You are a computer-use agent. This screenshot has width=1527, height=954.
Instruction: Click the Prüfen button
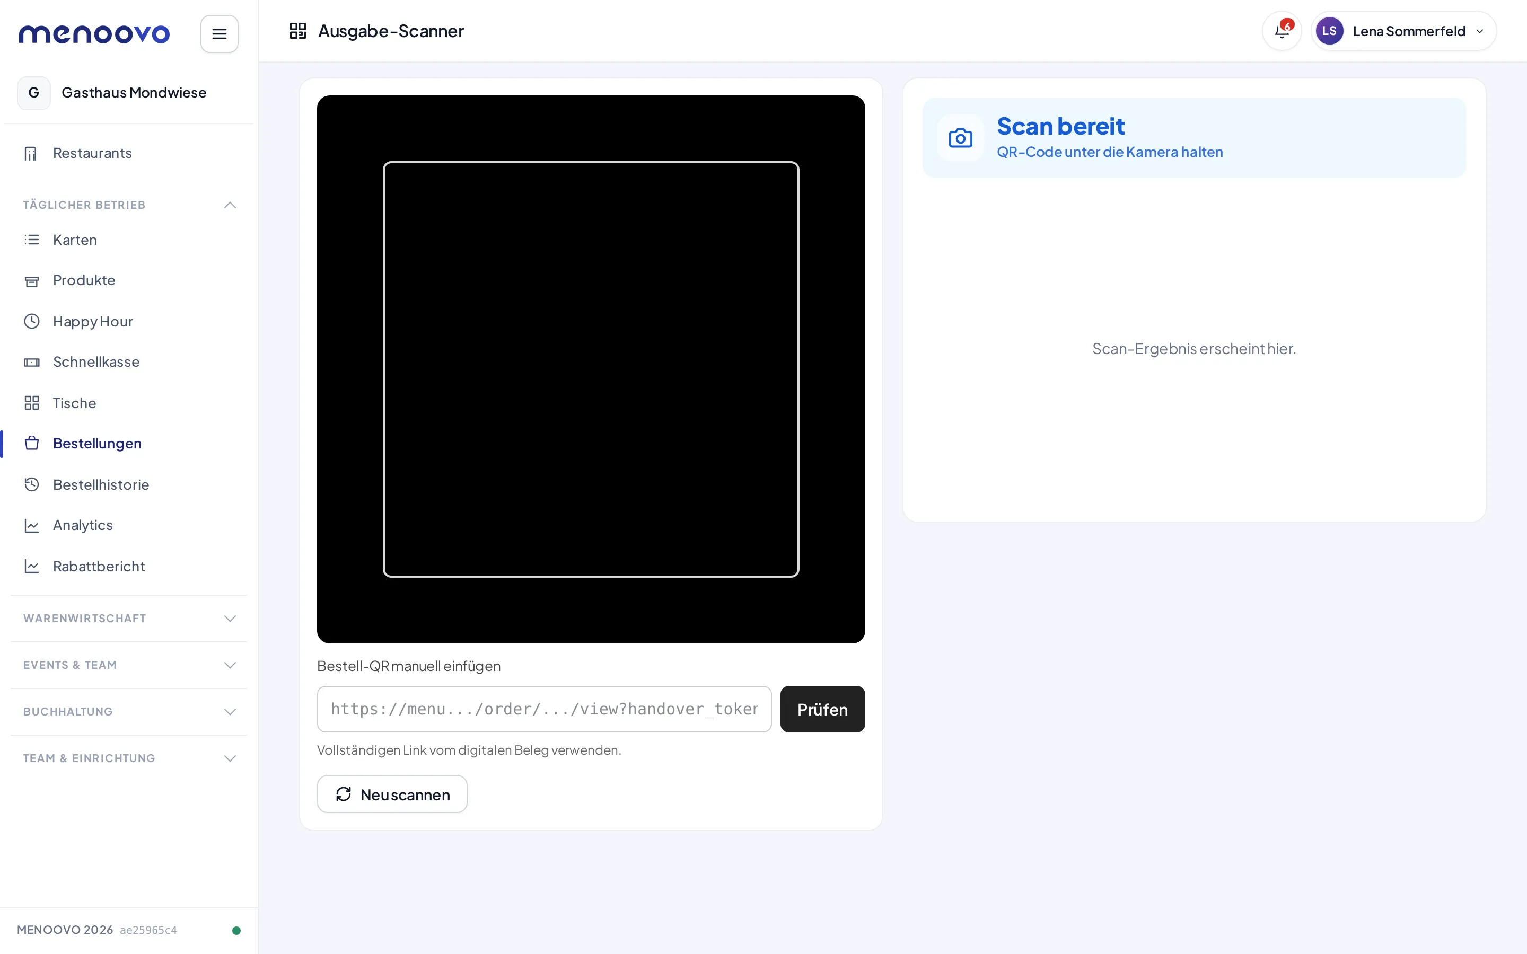click(x=822, y=709)
